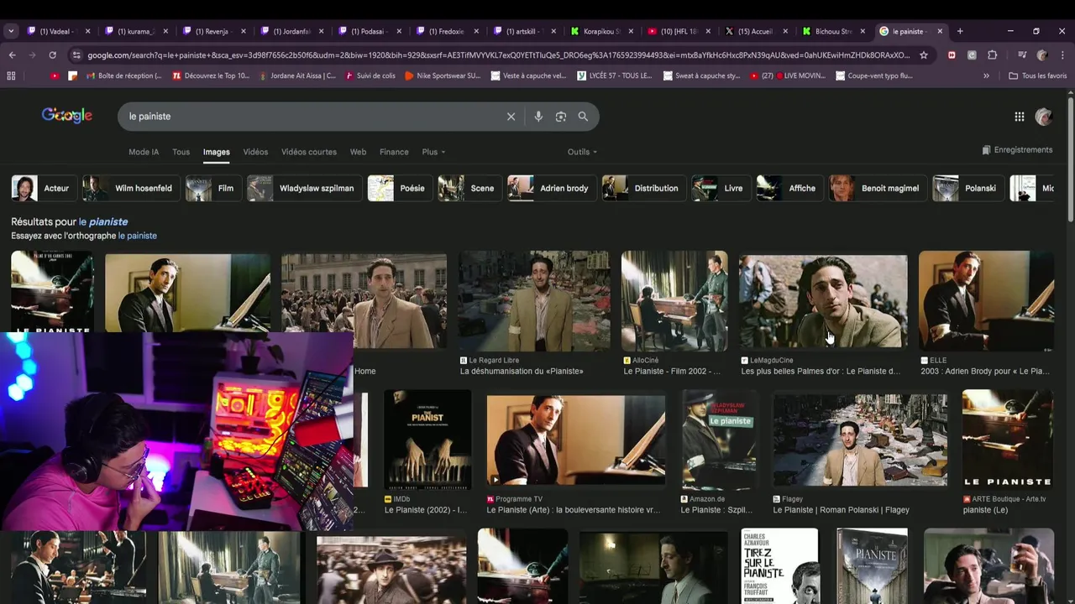Switch to the Korapikou browser tab
Image resolution: width=1075 pixels, height=604 pixels.
(601, 31)
